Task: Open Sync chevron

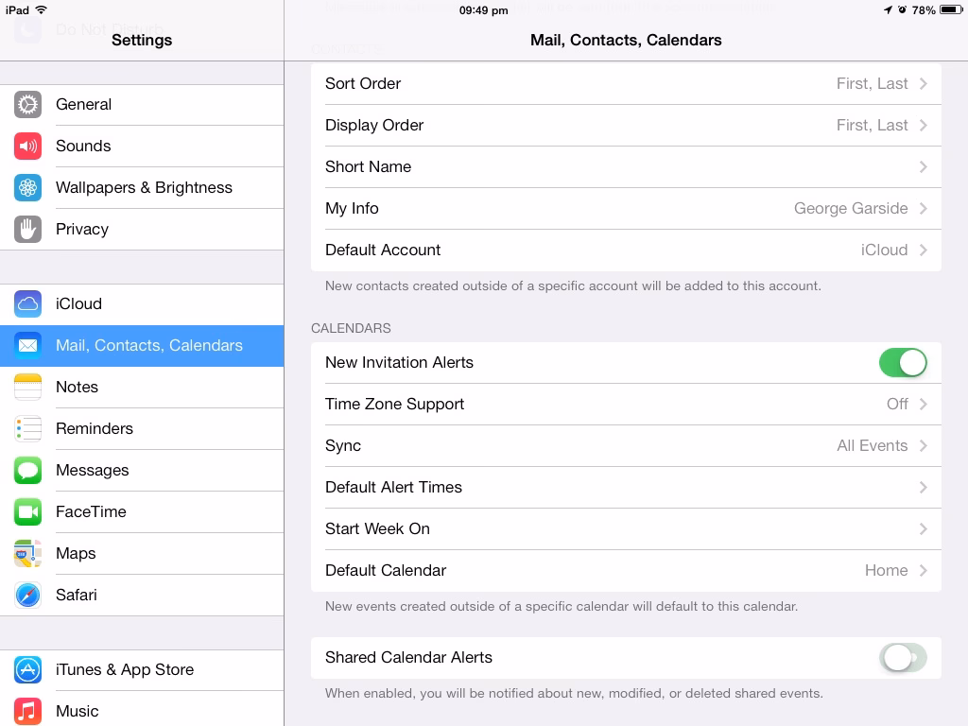Action: 923,446
